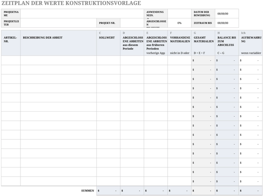
Task: Click the 'wenn variabler' note text
Action: pyautogui.click(x=251, y=53)
